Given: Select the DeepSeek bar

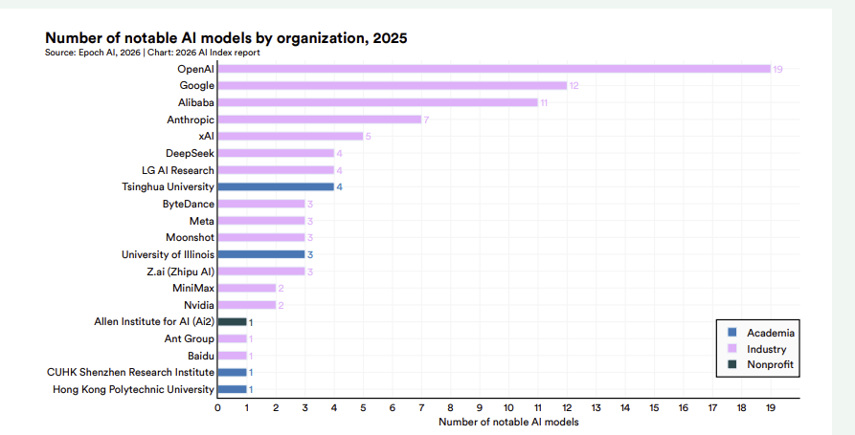Looking at the screenshot, I should (276, 153).
